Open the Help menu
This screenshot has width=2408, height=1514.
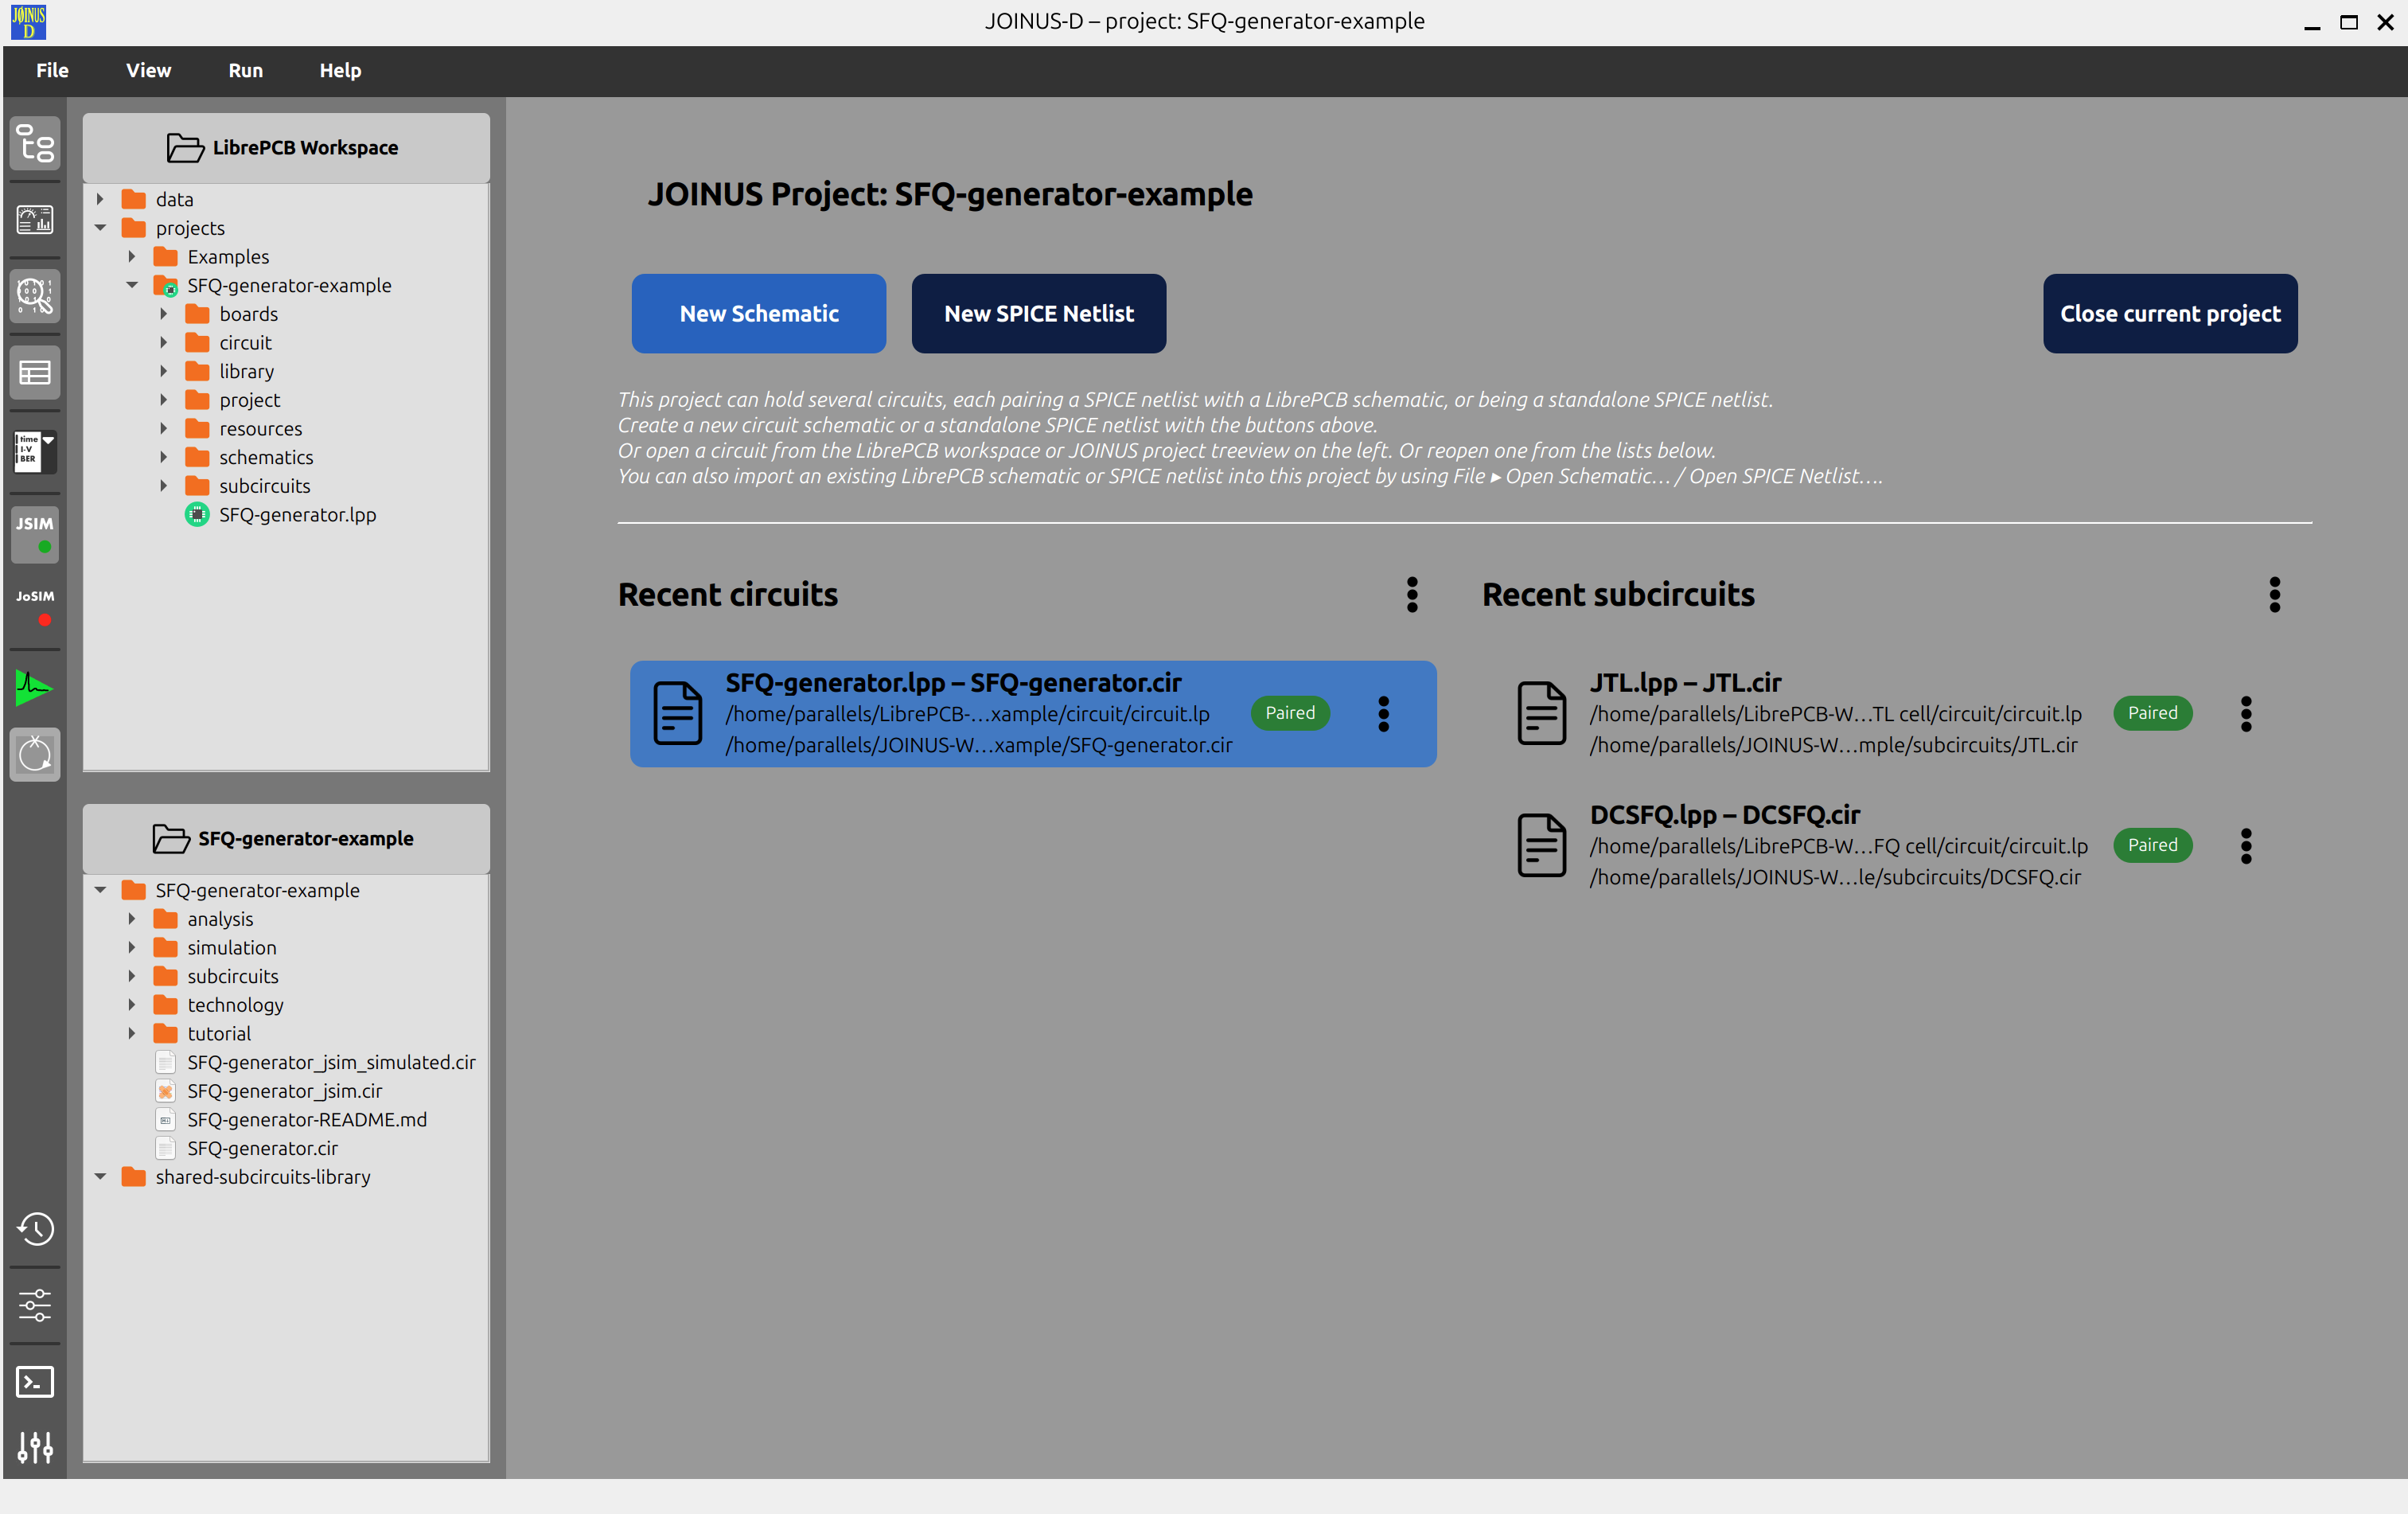click(x=340, y=70)
